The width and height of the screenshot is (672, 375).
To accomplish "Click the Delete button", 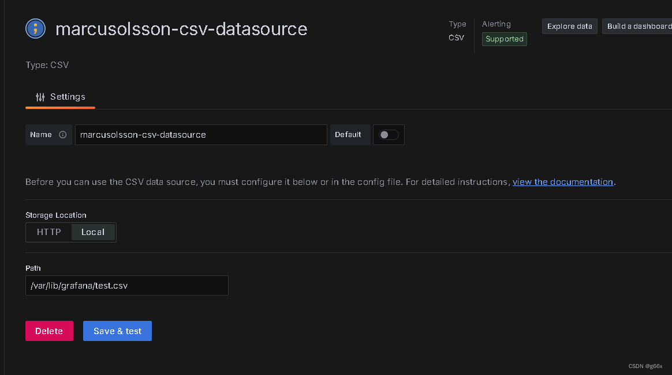I will pyautogui.click(x=49, y=331).
